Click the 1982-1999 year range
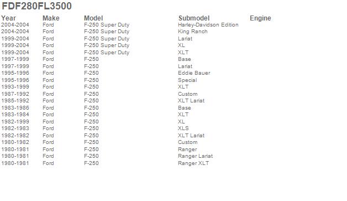Viewport: 347px width, 201px height. click(x=15, y=122)
